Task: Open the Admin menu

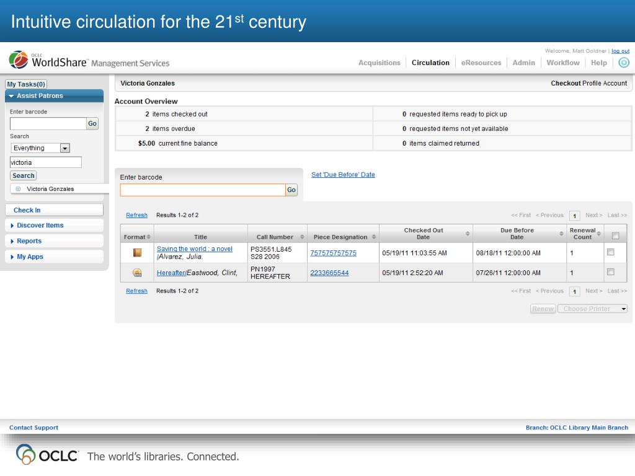Action: point(523,63)
